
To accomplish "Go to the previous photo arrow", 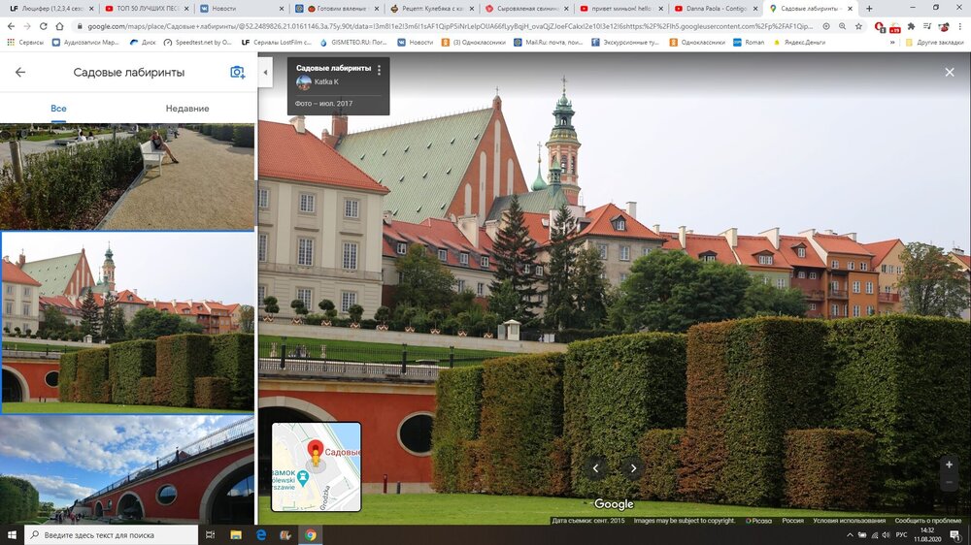I will tap(596, 468).
